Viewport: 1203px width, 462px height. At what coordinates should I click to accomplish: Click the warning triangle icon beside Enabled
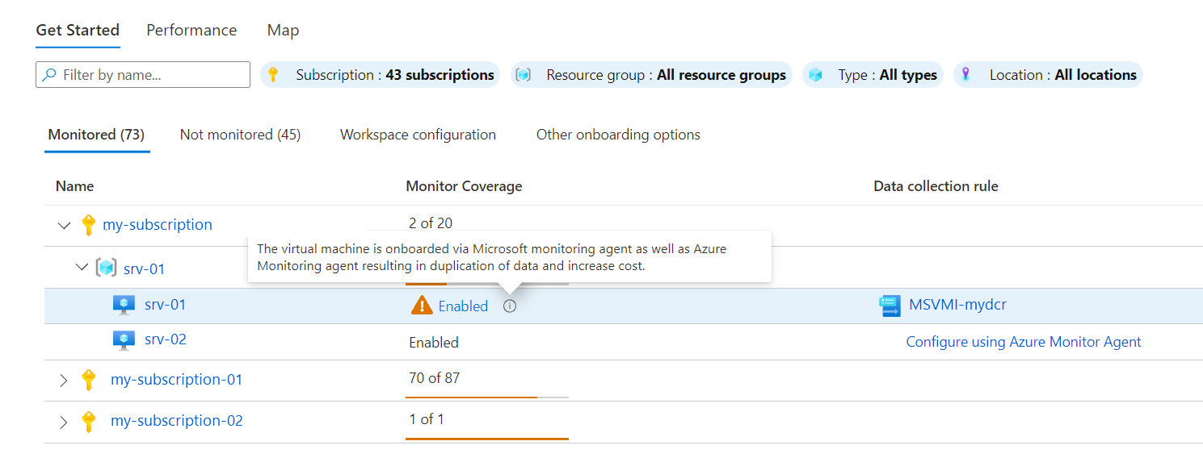click(422, 306)
